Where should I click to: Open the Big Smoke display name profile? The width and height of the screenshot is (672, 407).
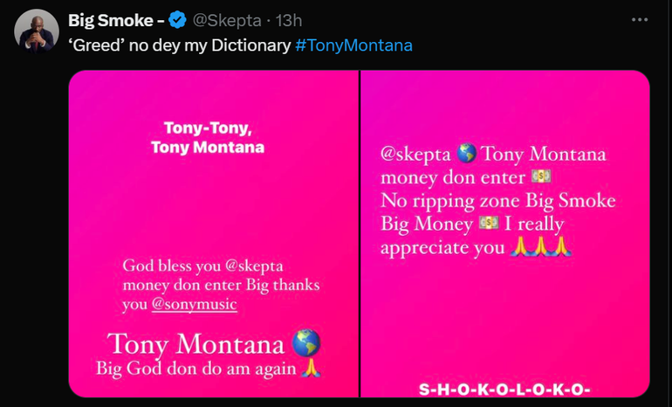tap(110, 20)
